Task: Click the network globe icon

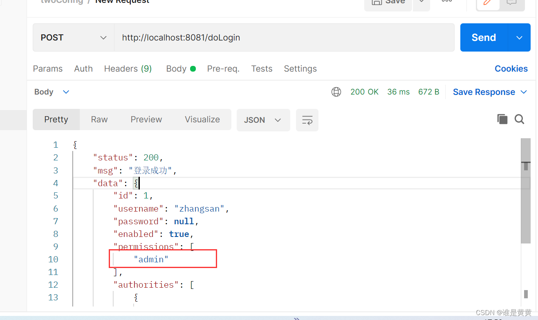Action: [x=336, y=92]
